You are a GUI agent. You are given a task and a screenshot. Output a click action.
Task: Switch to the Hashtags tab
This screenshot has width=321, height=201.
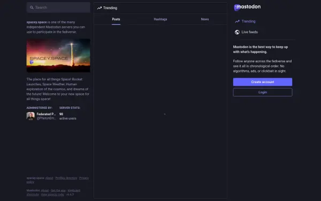160,19
